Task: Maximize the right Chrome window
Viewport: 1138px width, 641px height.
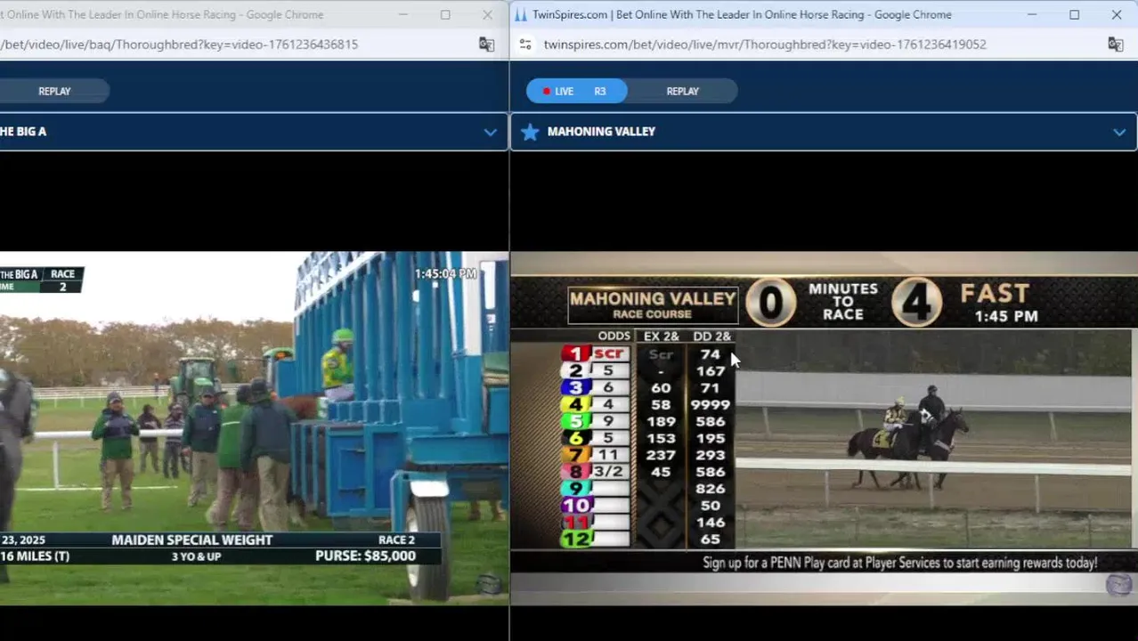Action: click(1074, 14)
